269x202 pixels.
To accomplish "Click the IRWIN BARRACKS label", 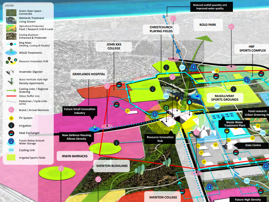I will click(x=75, y=156).
